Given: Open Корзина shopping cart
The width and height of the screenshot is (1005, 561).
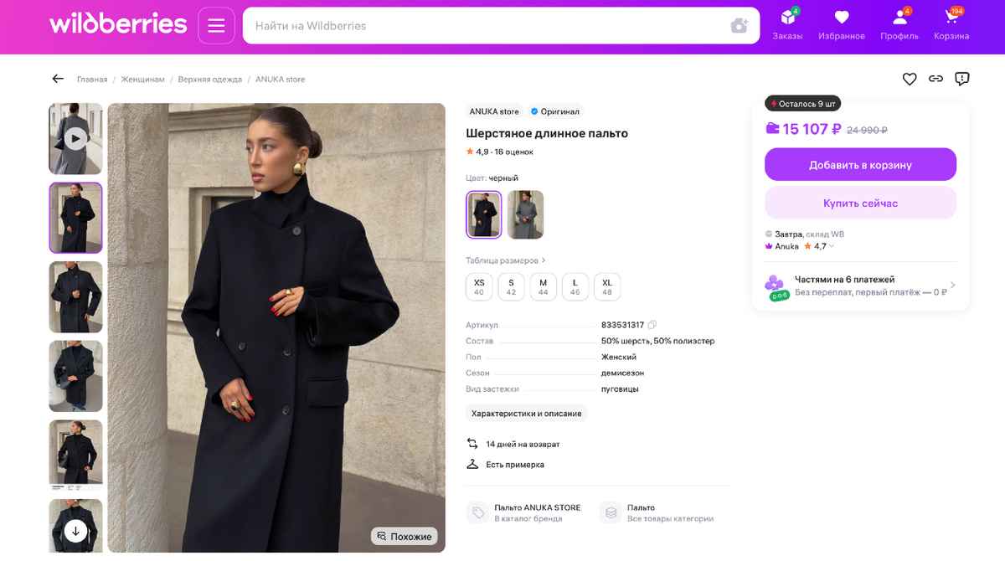Looking at the screenshot, I should [x=951, y=24].
